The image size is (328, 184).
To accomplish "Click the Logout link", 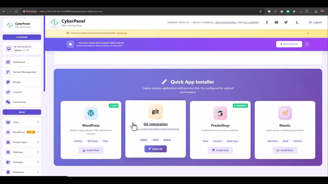I will point(315,22).
